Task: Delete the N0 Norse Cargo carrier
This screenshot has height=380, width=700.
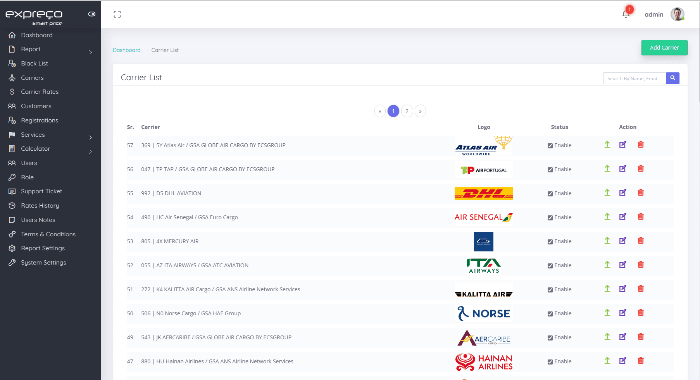Action: 641,313
